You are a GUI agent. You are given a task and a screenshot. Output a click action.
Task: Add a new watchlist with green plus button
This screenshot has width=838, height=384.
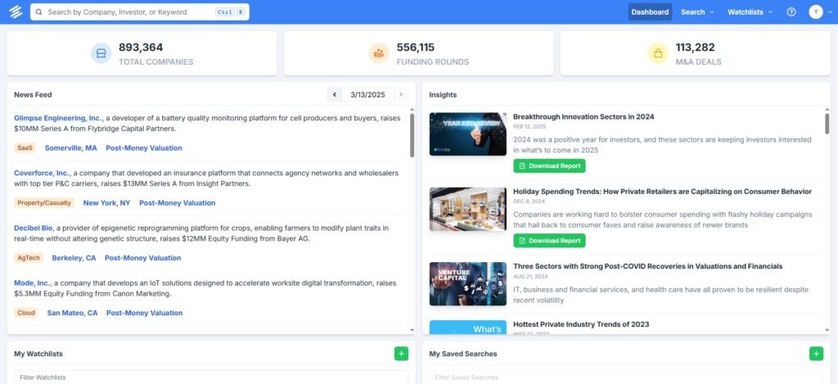401,354
